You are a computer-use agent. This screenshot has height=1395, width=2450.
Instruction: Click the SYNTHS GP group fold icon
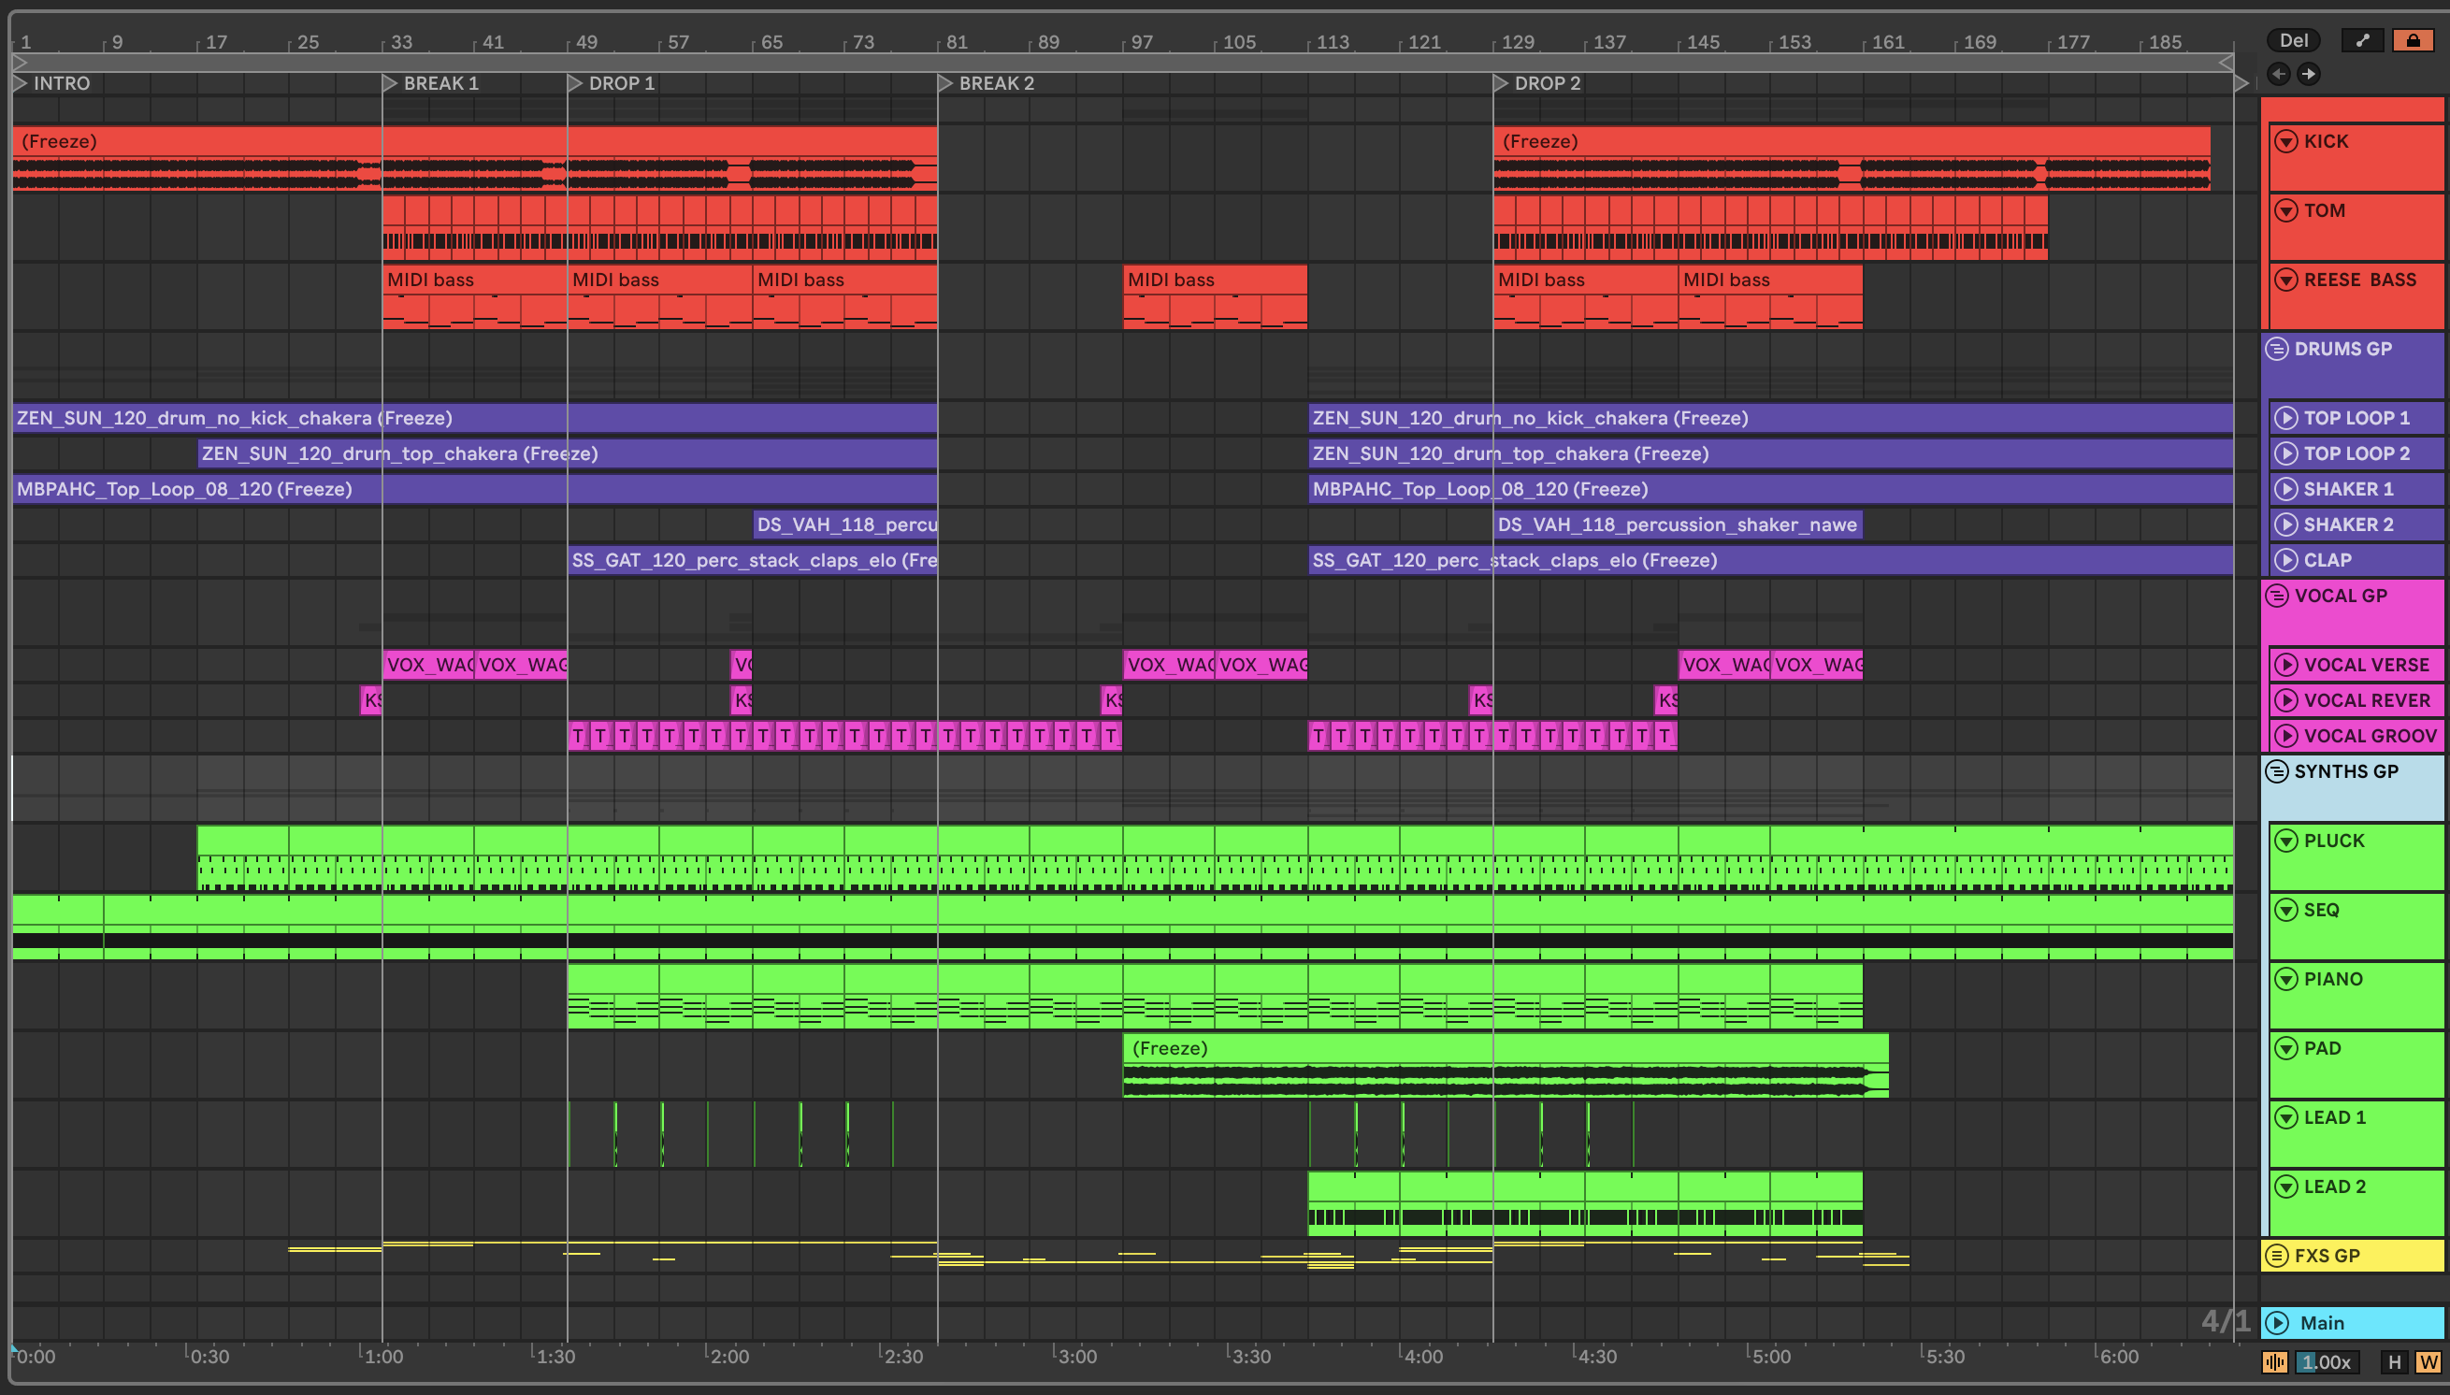(2278, 771)
